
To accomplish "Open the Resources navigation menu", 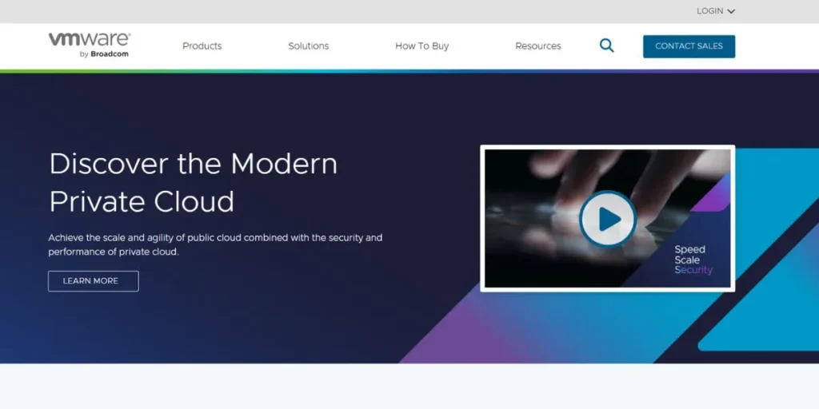I will (x=537, y=46).
